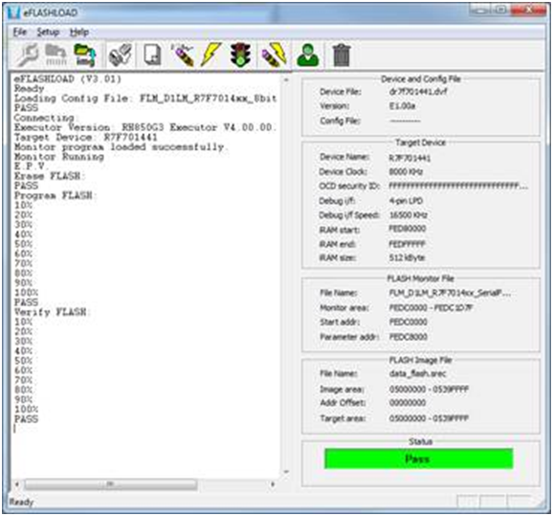Open the Help menu
The image size is (553, 516).
pos(79,33)
